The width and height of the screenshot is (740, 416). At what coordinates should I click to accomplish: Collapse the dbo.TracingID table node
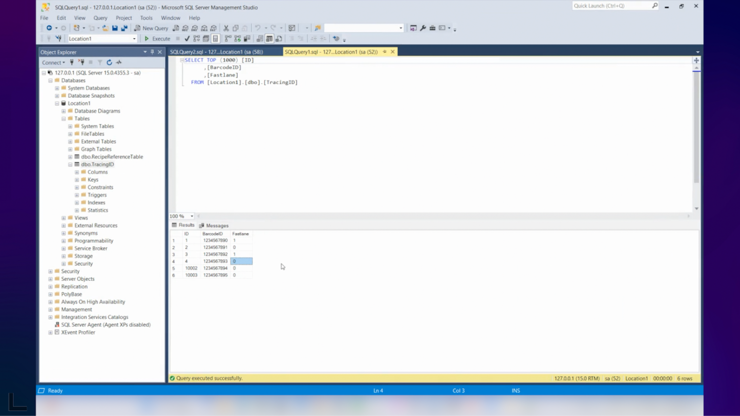click(x=70, y=165)
